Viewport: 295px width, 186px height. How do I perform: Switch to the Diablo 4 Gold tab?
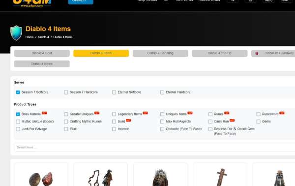click(42, 53)
